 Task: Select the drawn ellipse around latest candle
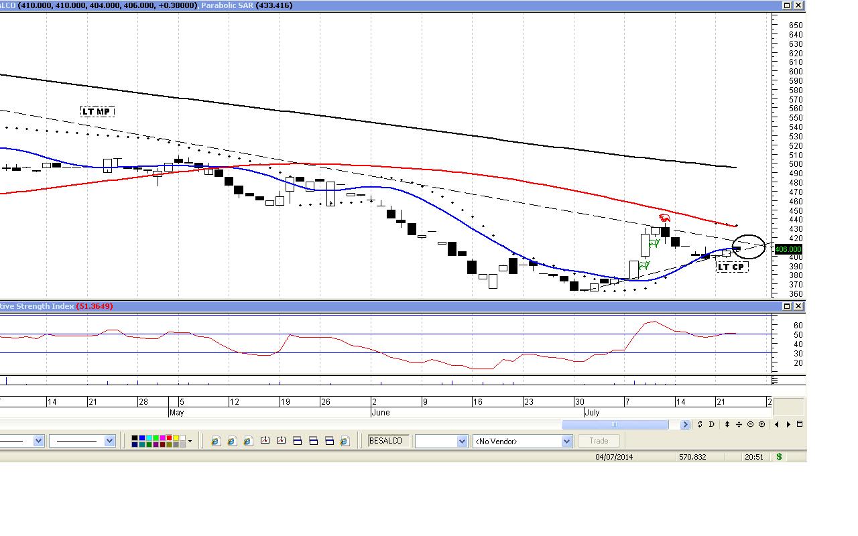tap(748, 247)
